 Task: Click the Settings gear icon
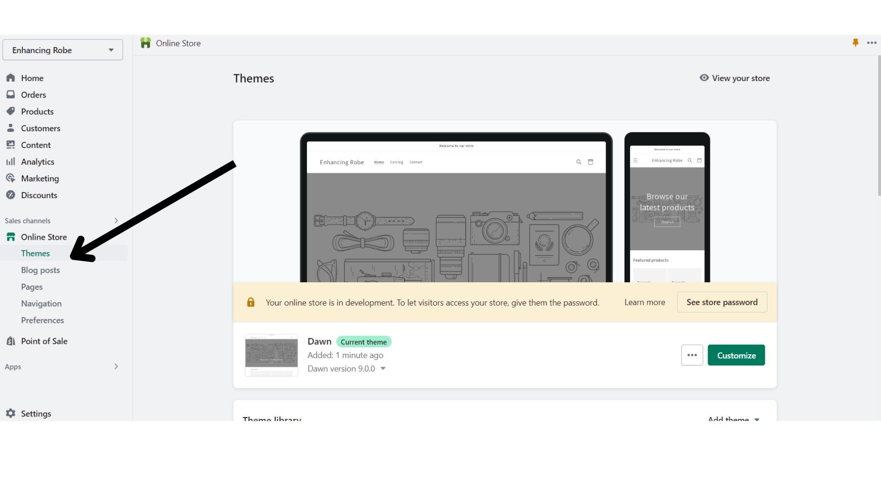11,413
